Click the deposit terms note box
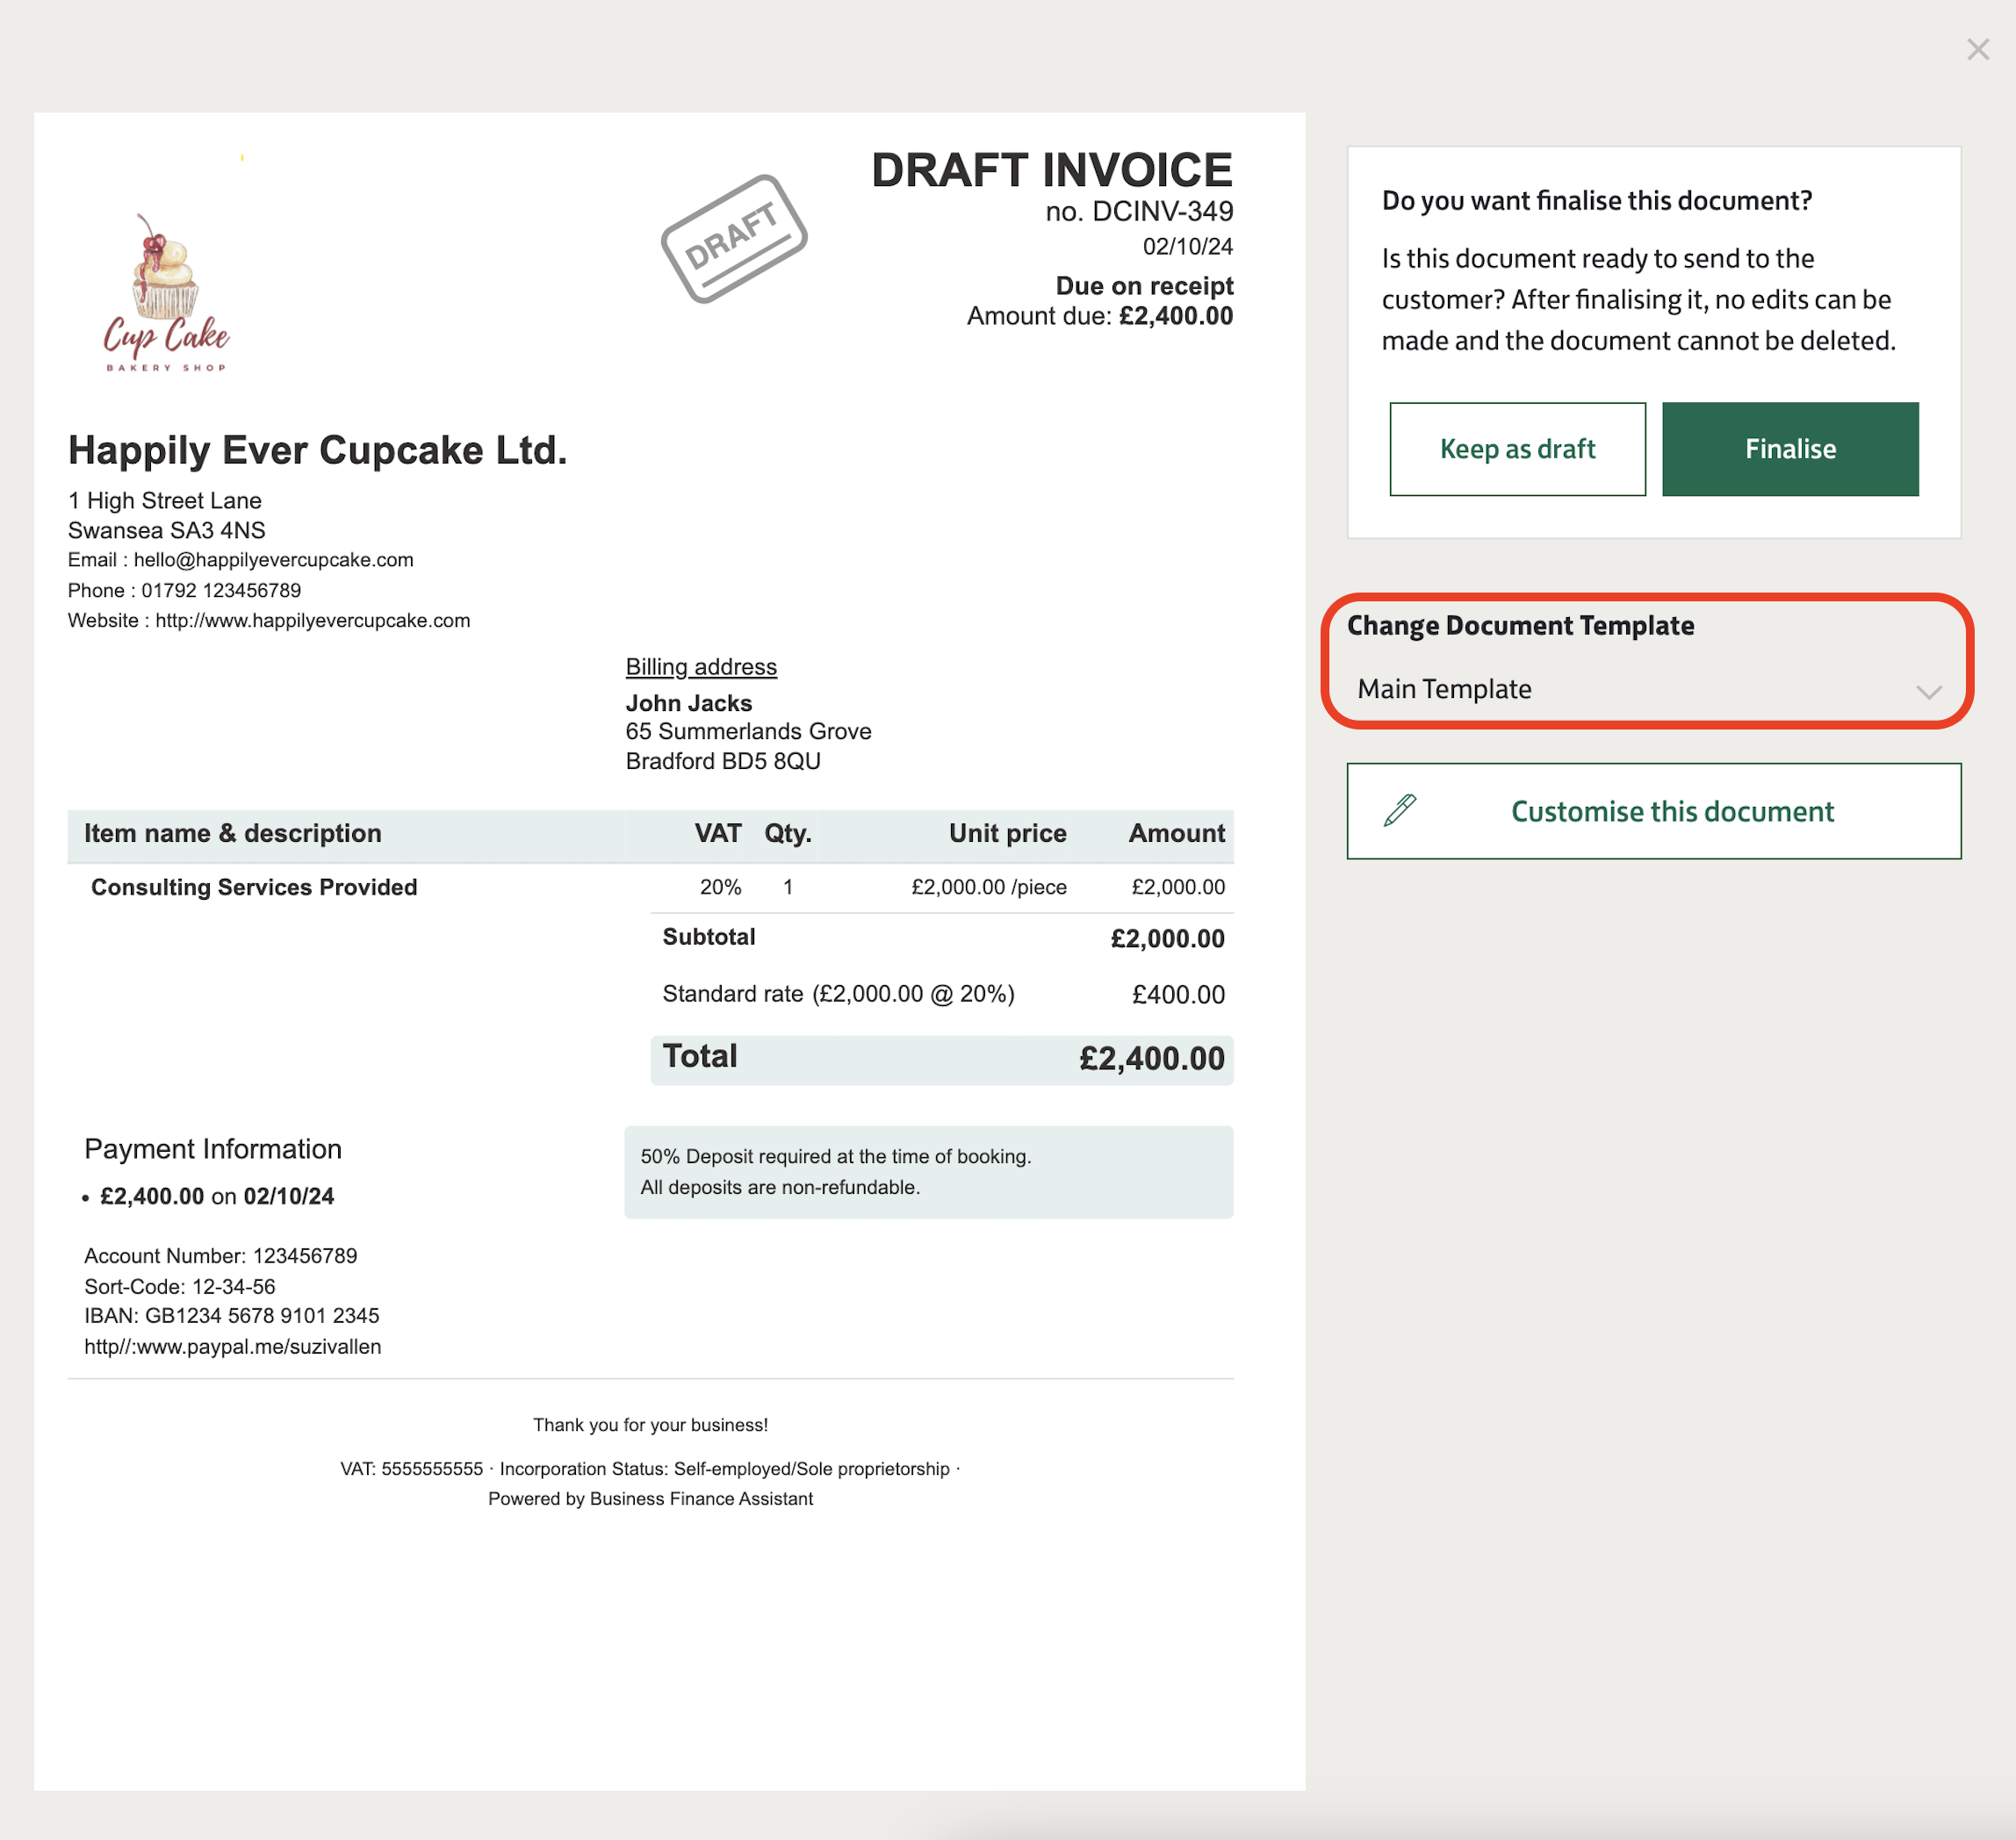The image size is (2016, 1840). [928, 1171]
